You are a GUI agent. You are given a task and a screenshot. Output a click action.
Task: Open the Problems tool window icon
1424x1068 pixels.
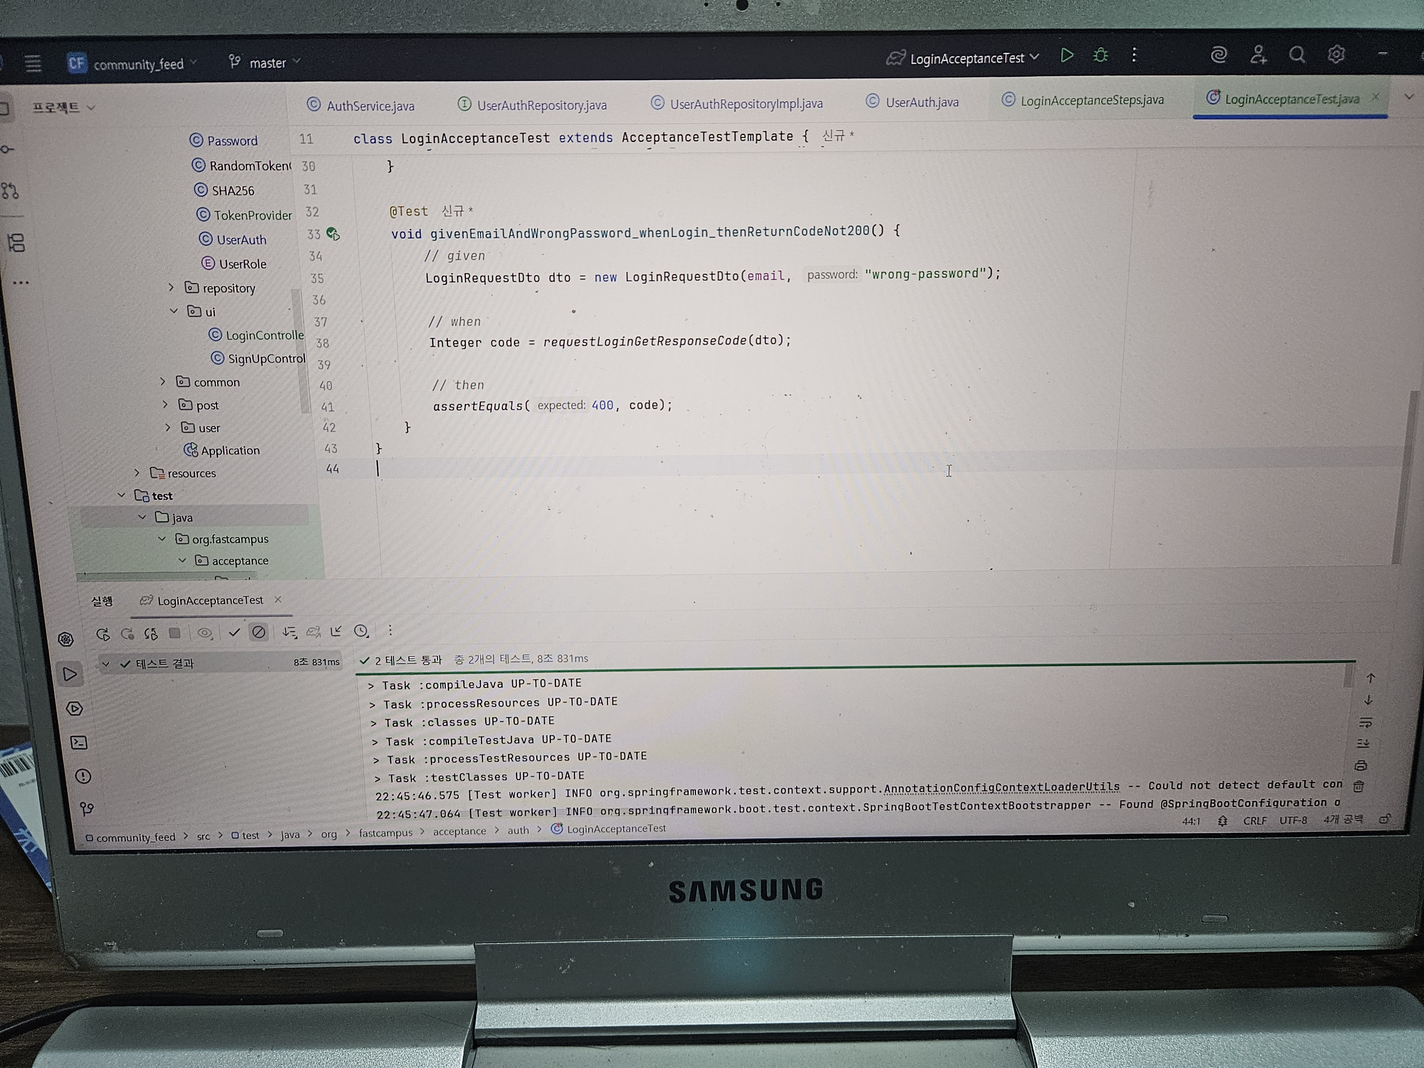click(83, 776)
